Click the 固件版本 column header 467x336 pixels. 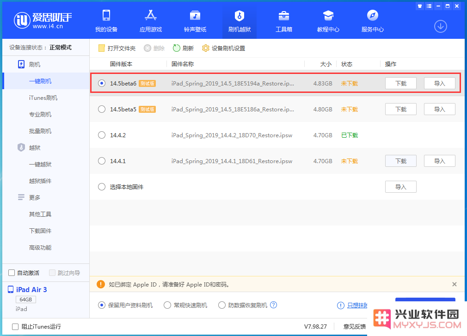tap(121, 64)
